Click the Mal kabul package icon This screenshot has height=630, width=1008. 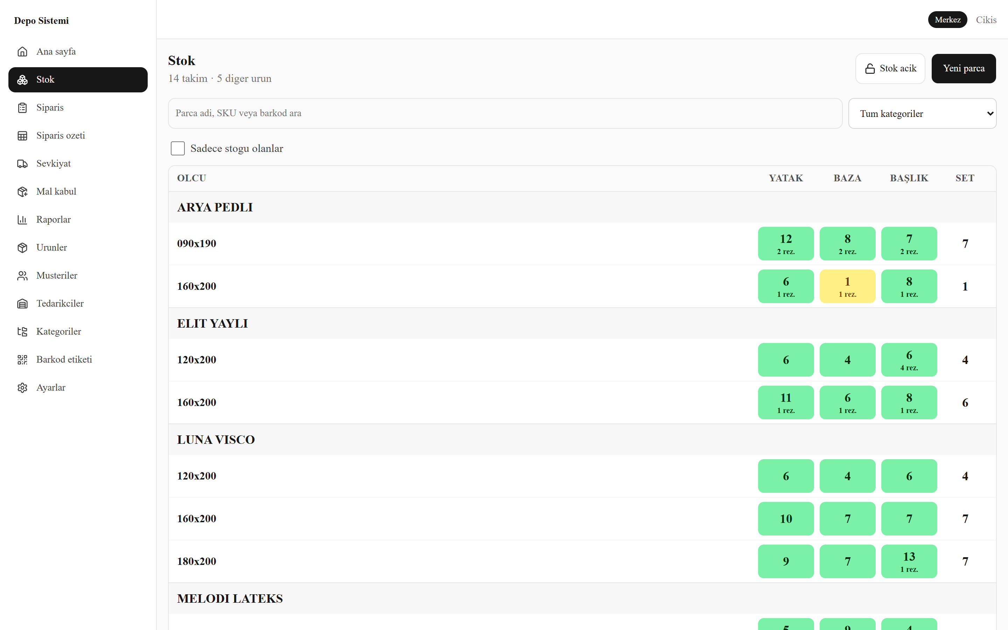(x=22, y=191)
